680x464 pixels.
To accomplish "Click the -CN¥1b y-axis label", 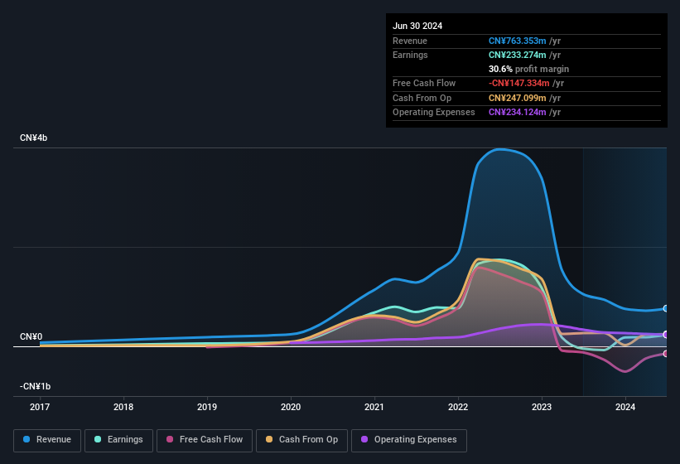I will pyautogui.click(x=35, y=386).
